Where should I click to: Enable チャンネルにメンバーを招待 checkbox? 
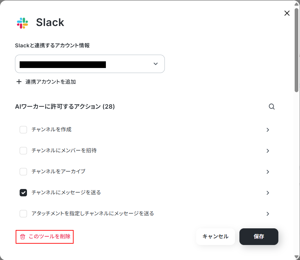pos(23,151)
